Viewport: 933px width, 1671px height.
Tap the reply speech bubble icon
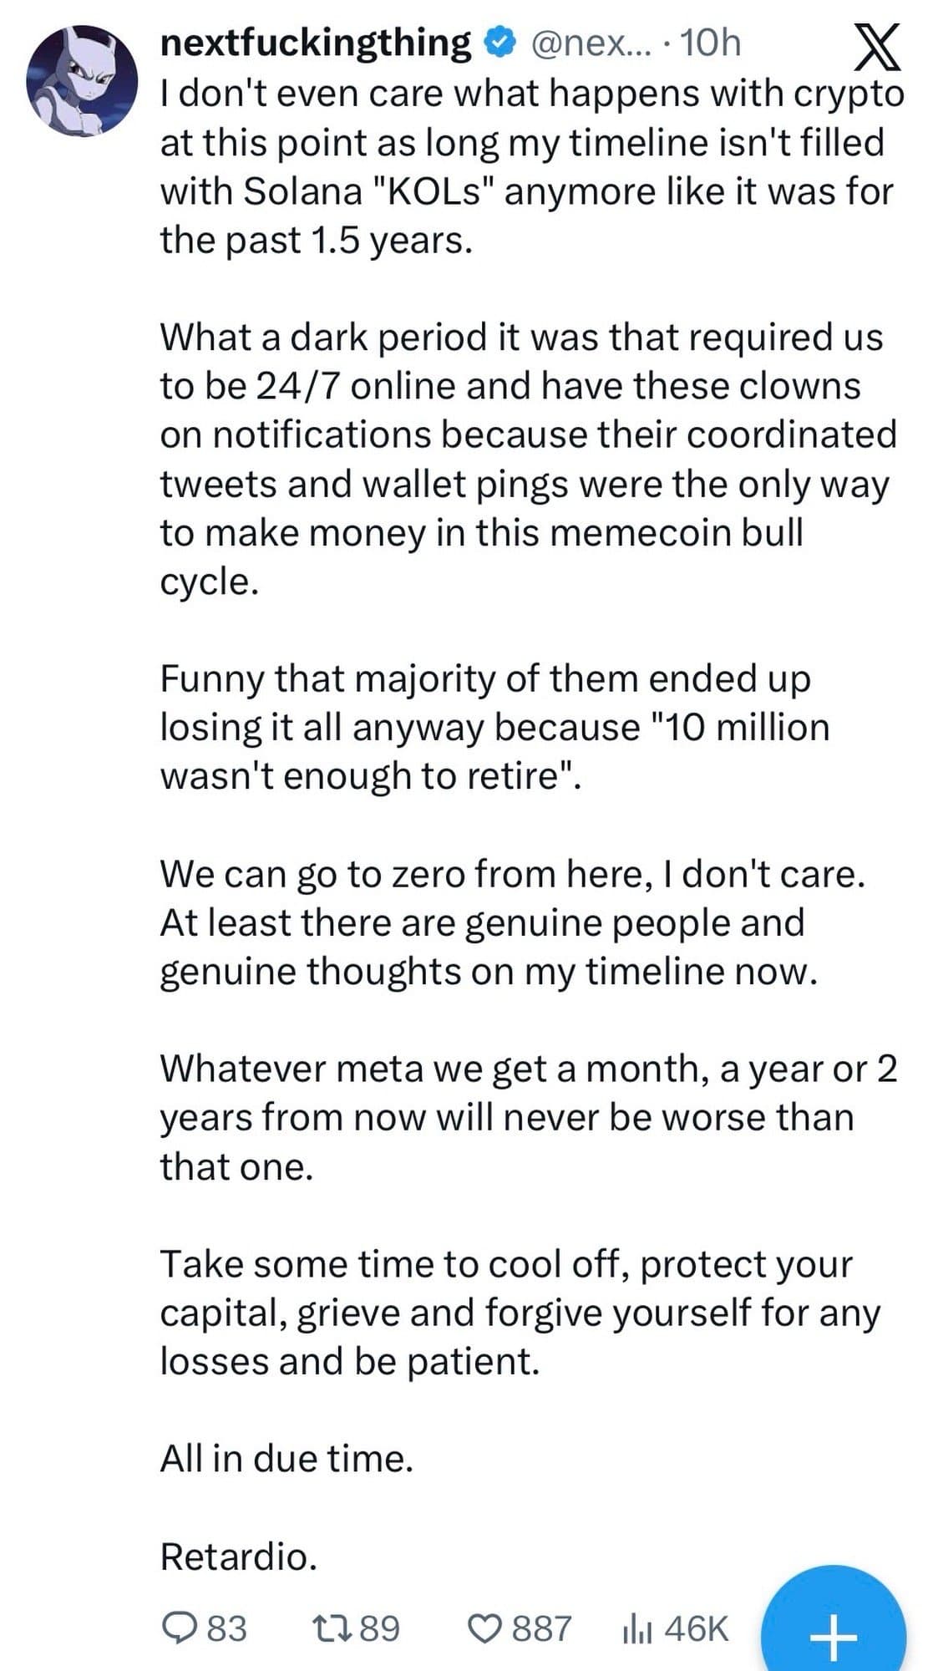pos(176,1628)
